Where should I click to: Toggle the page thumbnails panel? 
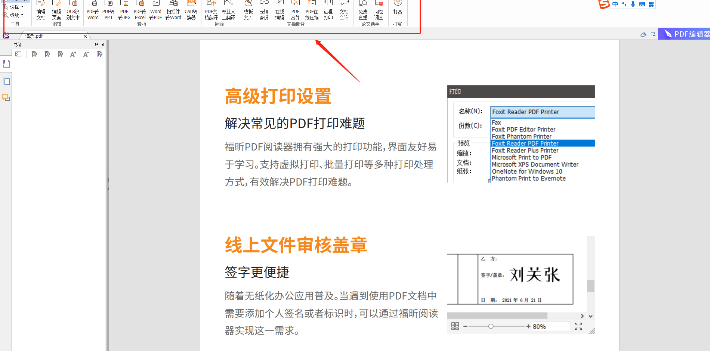coord(6,81)
